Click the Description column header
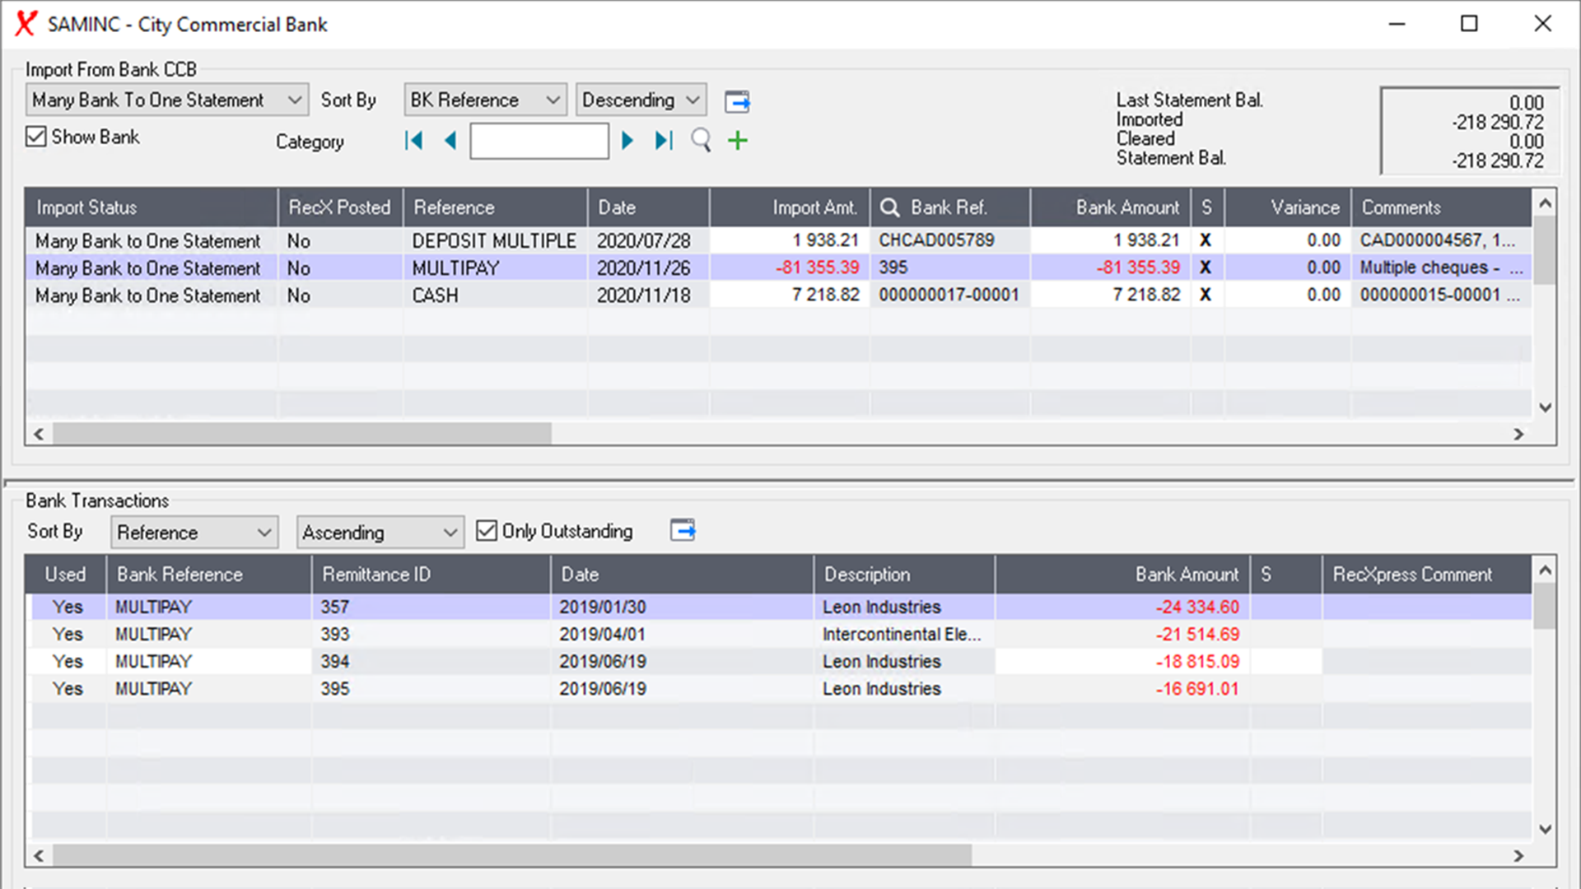This screenshot has height=889, width=1581. click(x=904, y=575)
